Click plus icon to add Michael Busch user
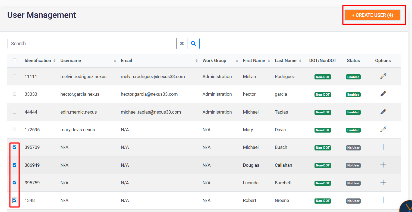 (x=383, y=147)
